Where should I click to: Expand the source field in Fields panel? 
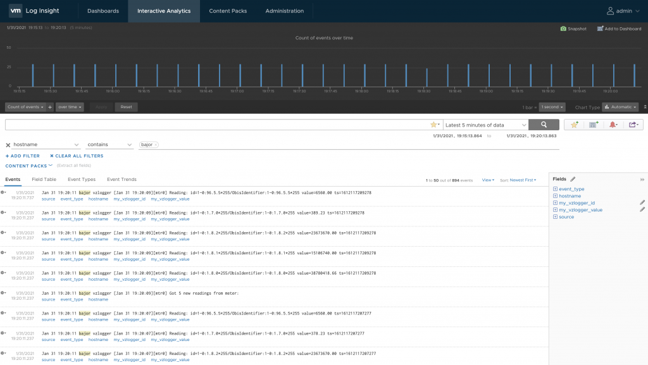click(555, 217)
